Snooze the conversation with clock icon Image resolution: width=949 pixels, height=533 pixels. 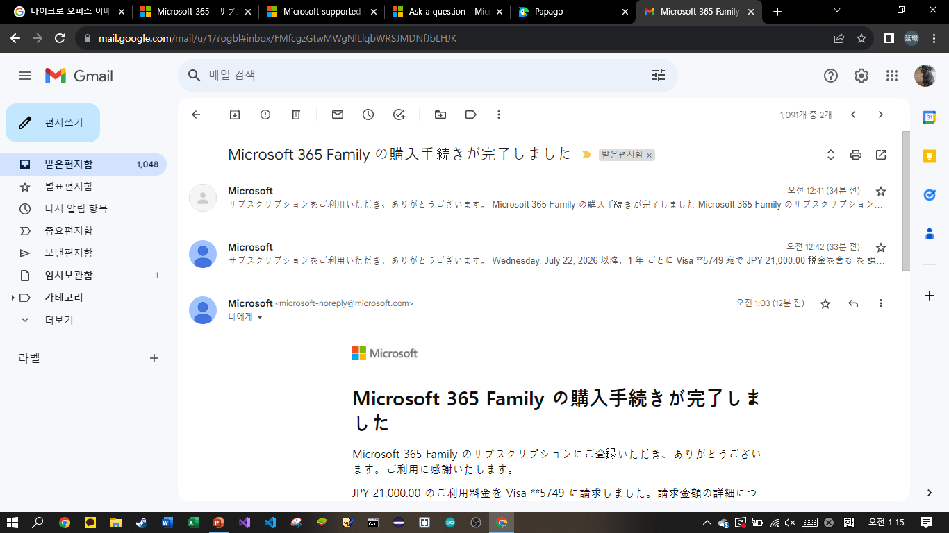[x=368, y=115]
